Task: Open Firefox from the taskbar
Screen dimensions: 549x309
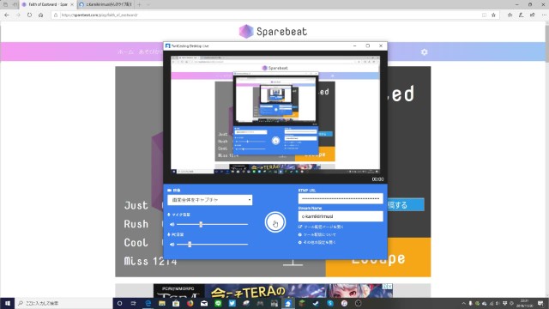Action: [x=190, y=303]
